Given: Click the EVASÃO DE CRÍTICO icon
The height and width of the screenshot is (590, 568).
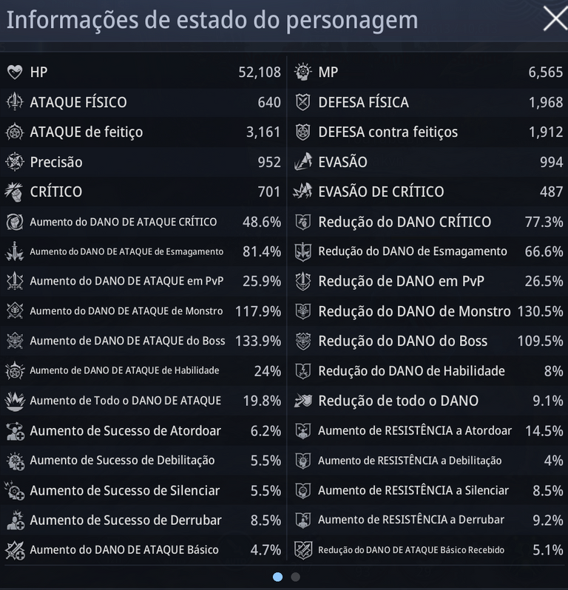Looking at the screenshot, I should [303, 191].
